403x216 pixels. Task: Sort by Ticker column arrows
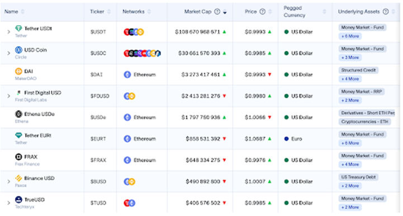pos(109,12)
